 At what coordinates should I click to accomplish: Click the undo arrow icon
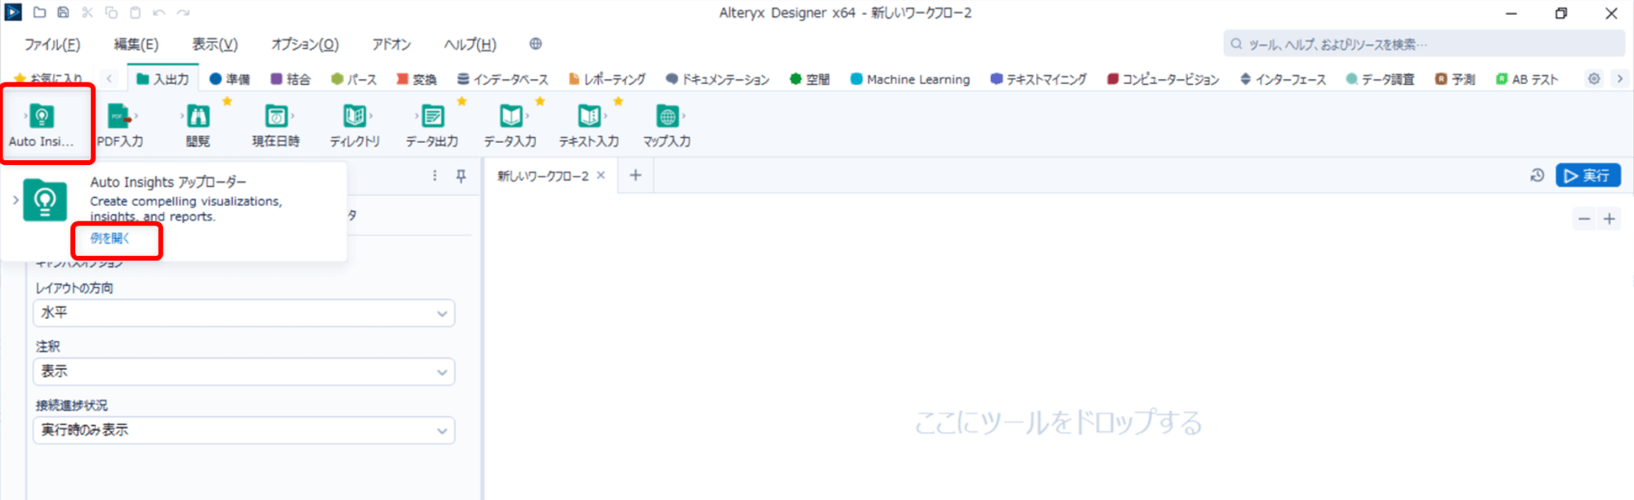coord(159,12)
